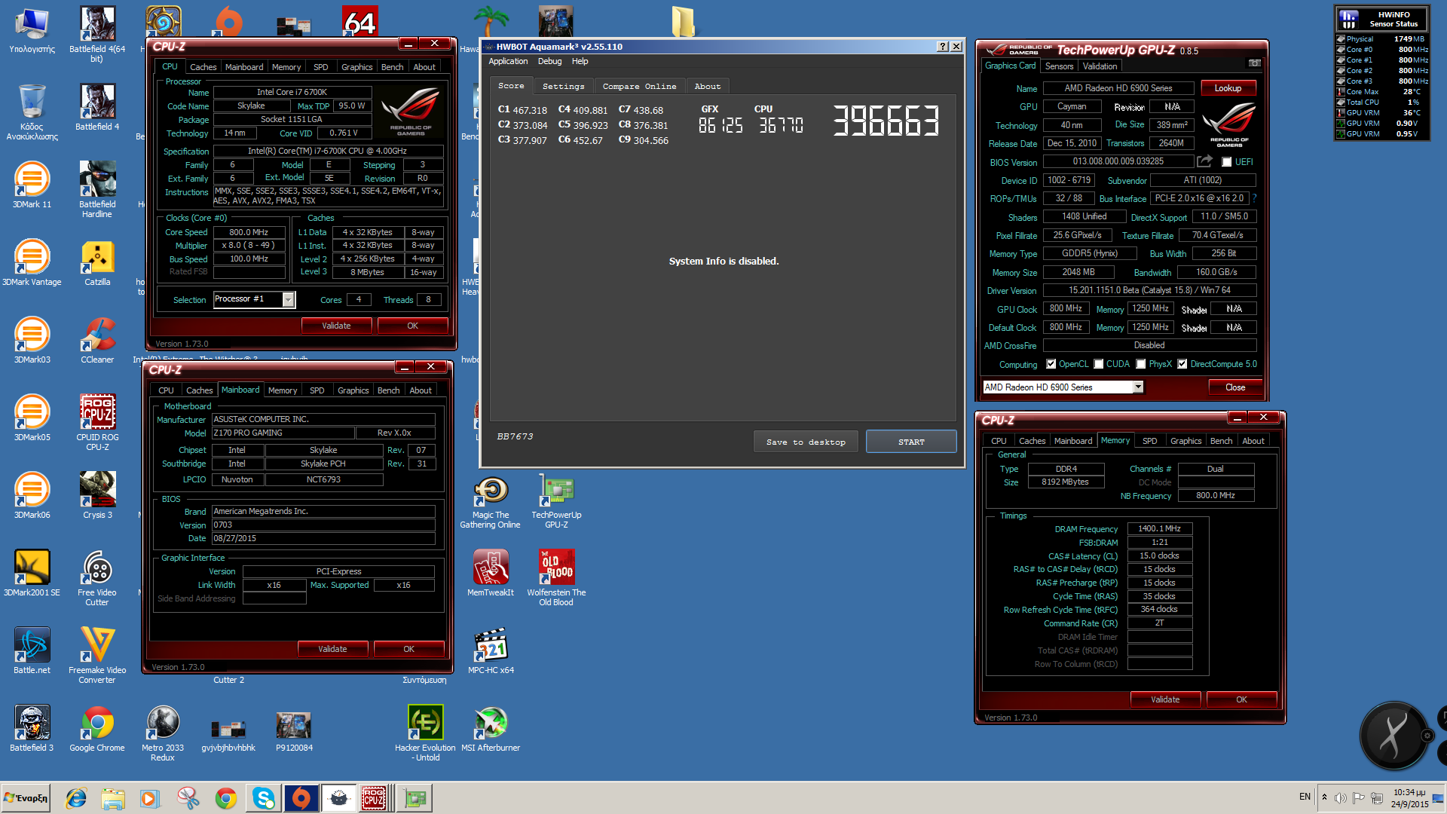Open the 3DMark 11 desktop shortcut
This screenshot has width=1447, height=814.
(32, 185)
